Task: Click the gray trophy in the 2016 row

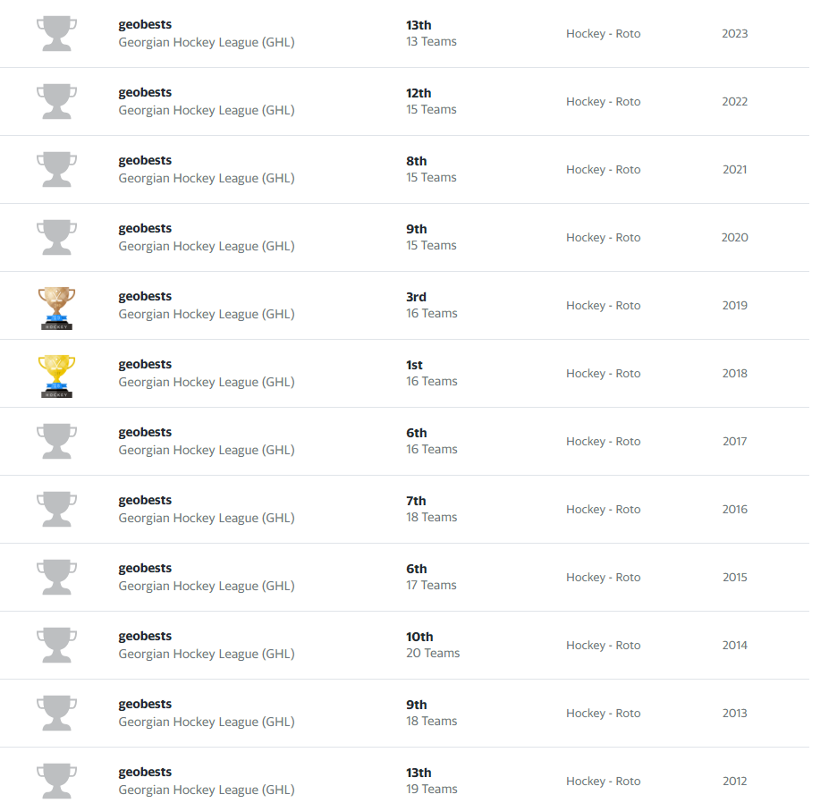Action: 56,510
